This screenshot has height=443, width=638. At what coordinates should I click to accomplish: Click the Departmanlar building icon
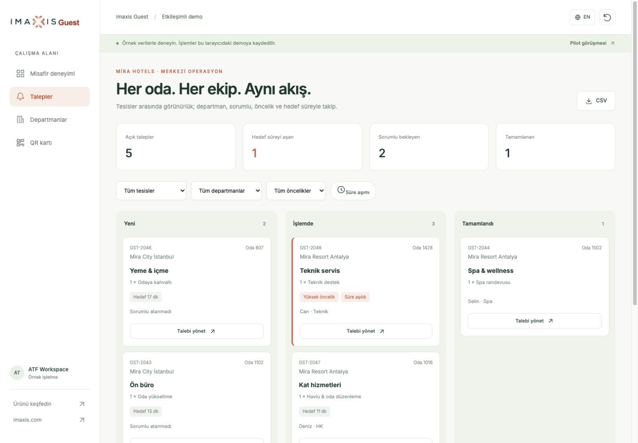point(20,119)
